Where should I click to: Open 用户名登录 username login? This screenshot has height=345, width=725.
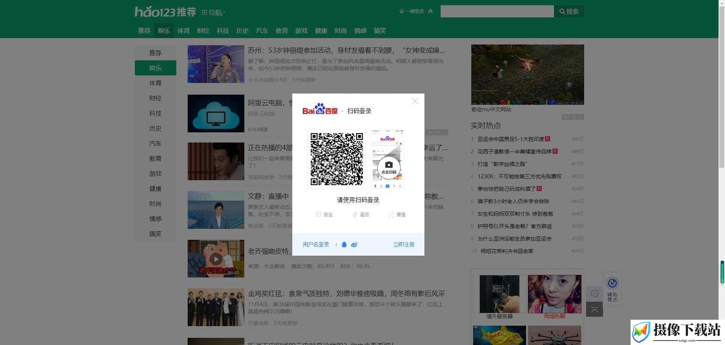(x=316, y=244)
